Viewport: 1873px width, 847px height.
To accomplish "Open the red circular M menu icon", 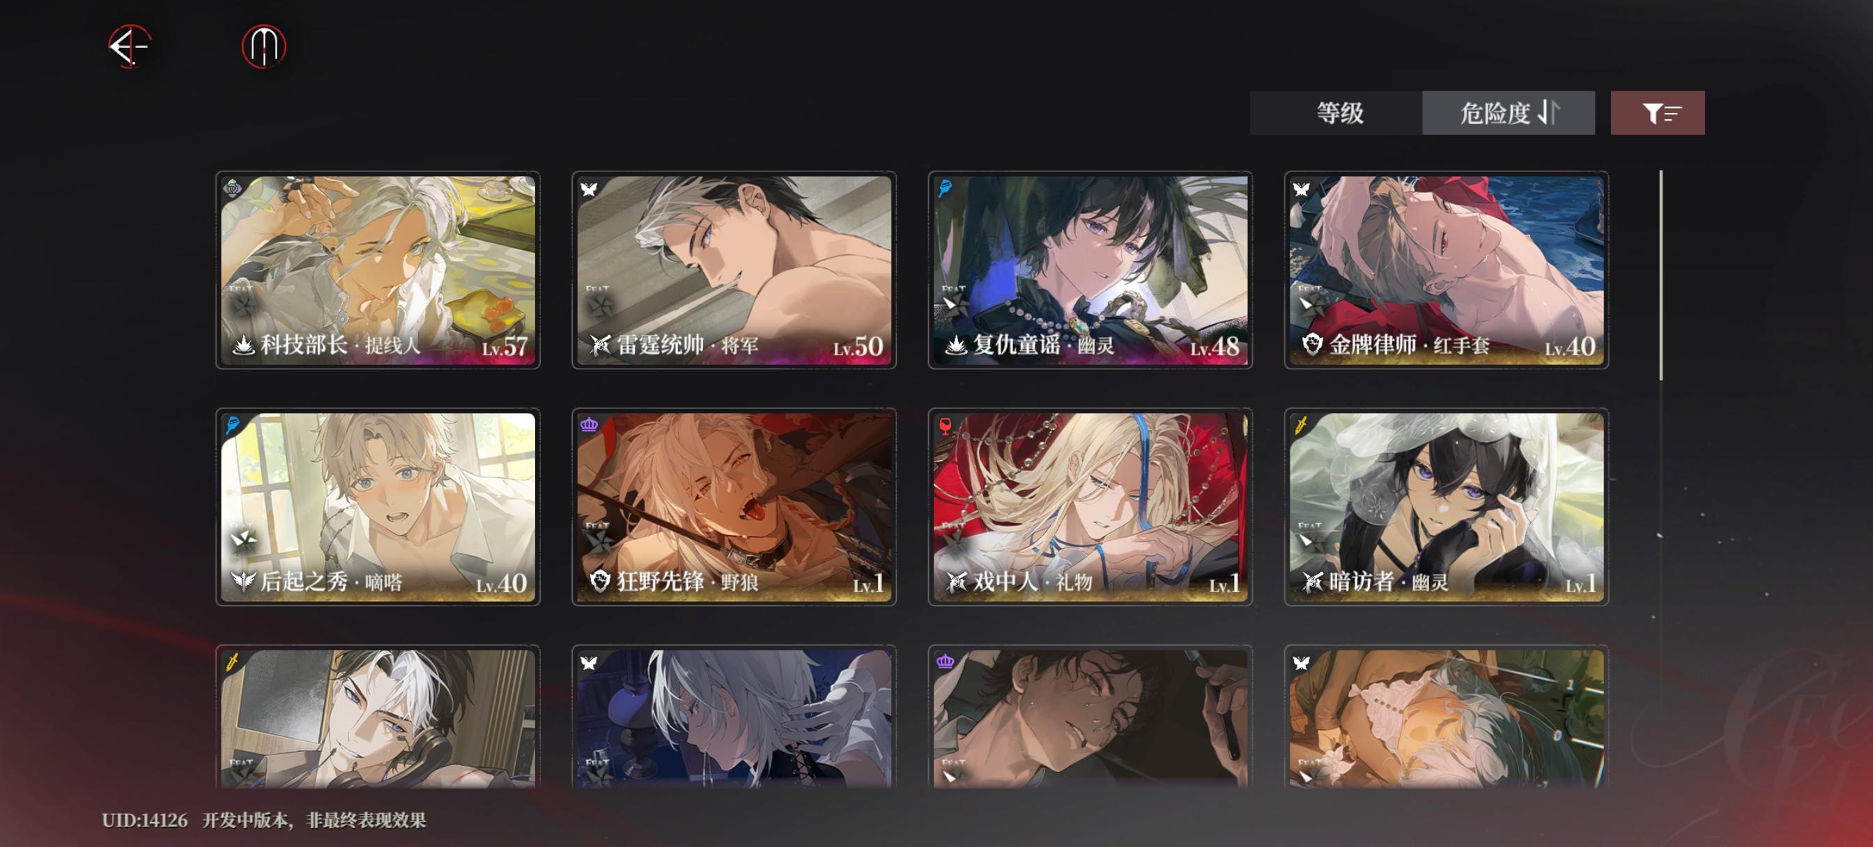I will [x=263, y=47].
